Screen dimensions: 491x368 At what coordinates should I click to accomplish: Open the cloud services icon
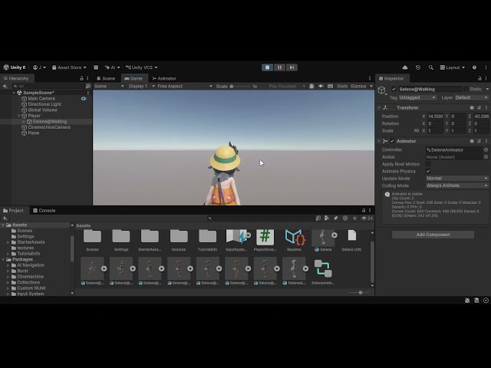click(x=405, y=67)
